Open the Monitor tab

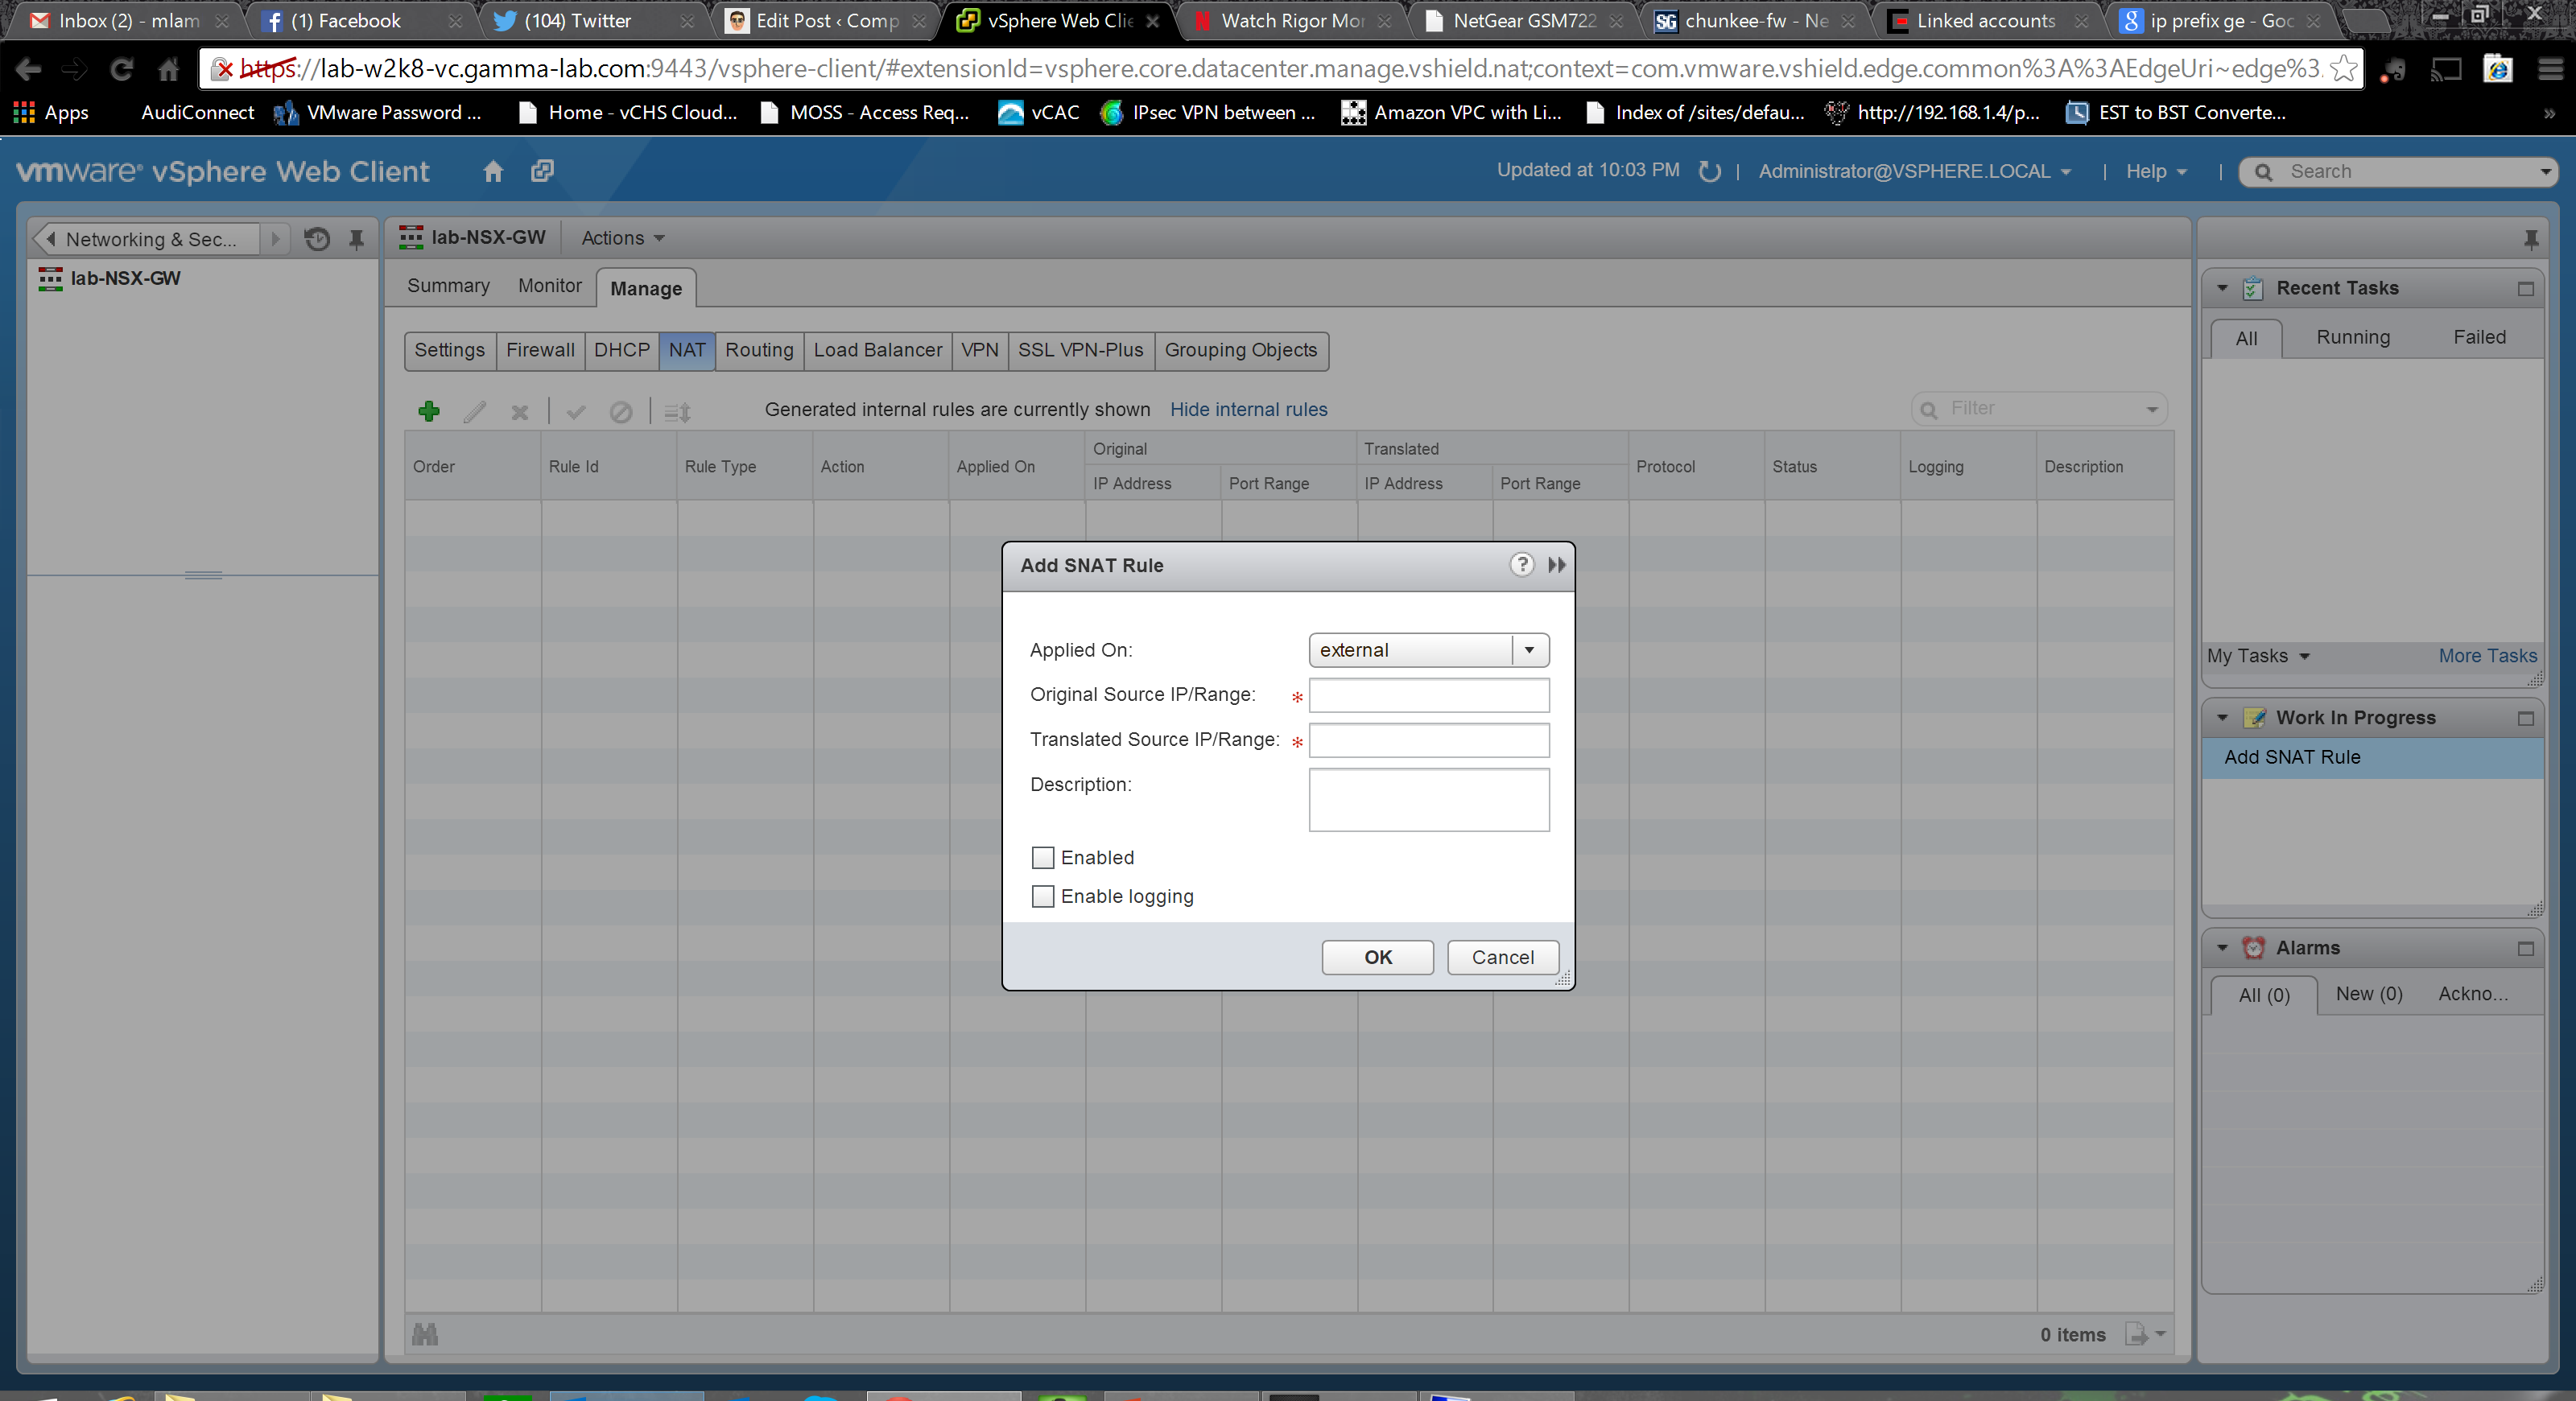point(549,286)
